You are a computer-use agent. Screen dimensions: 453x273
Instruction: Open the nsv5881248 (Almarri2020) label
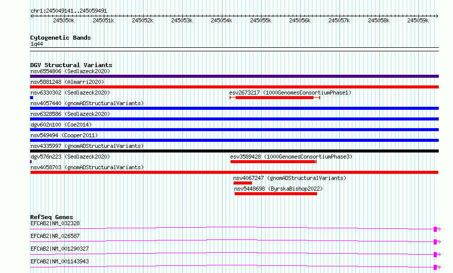click(67, 82)
